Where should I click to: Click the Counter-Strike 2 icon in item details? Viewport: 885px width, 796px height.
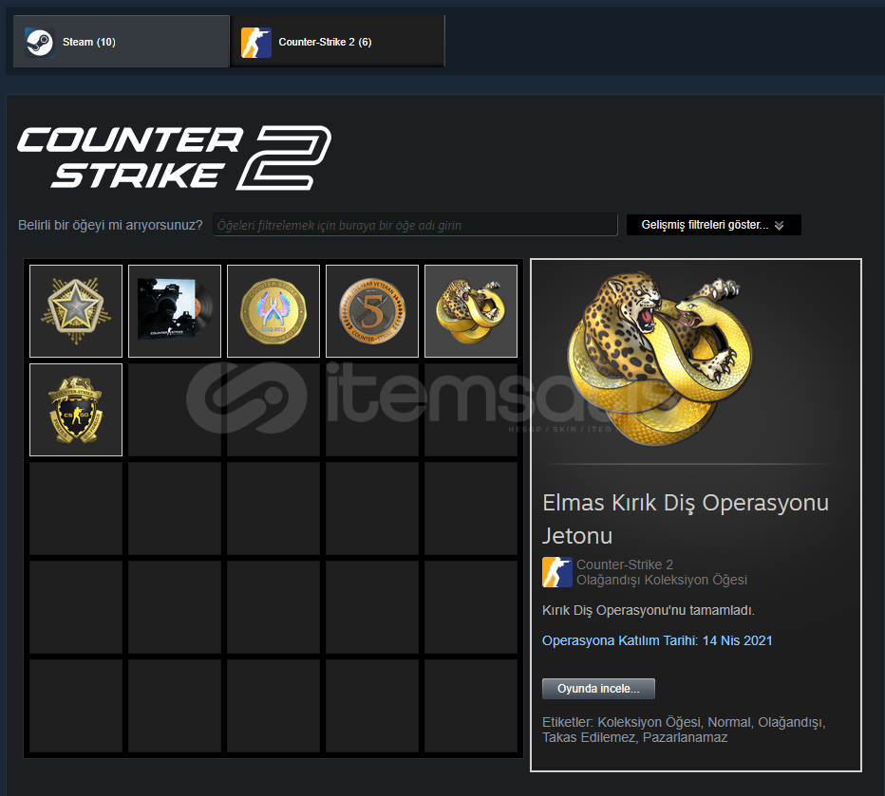557,572
